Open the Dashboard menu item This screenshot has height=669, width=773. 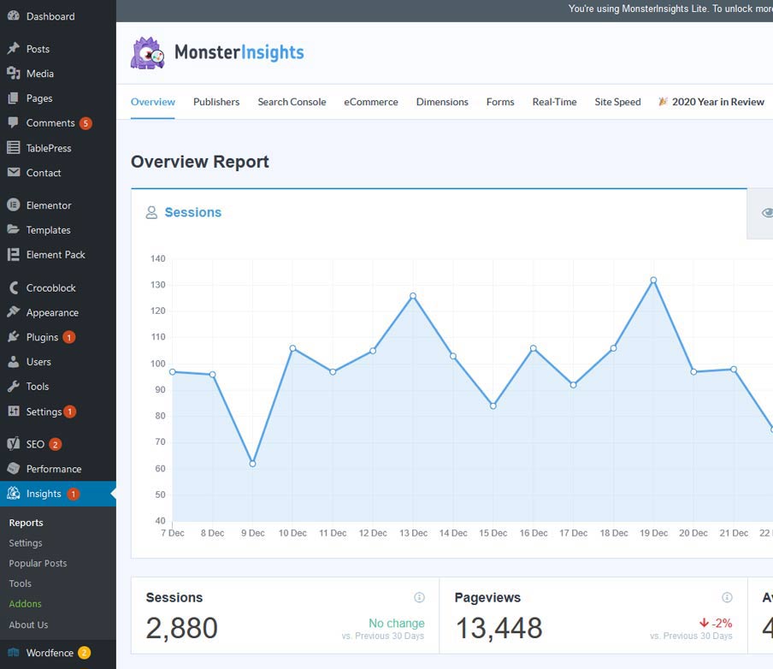[x=58, y=16]
